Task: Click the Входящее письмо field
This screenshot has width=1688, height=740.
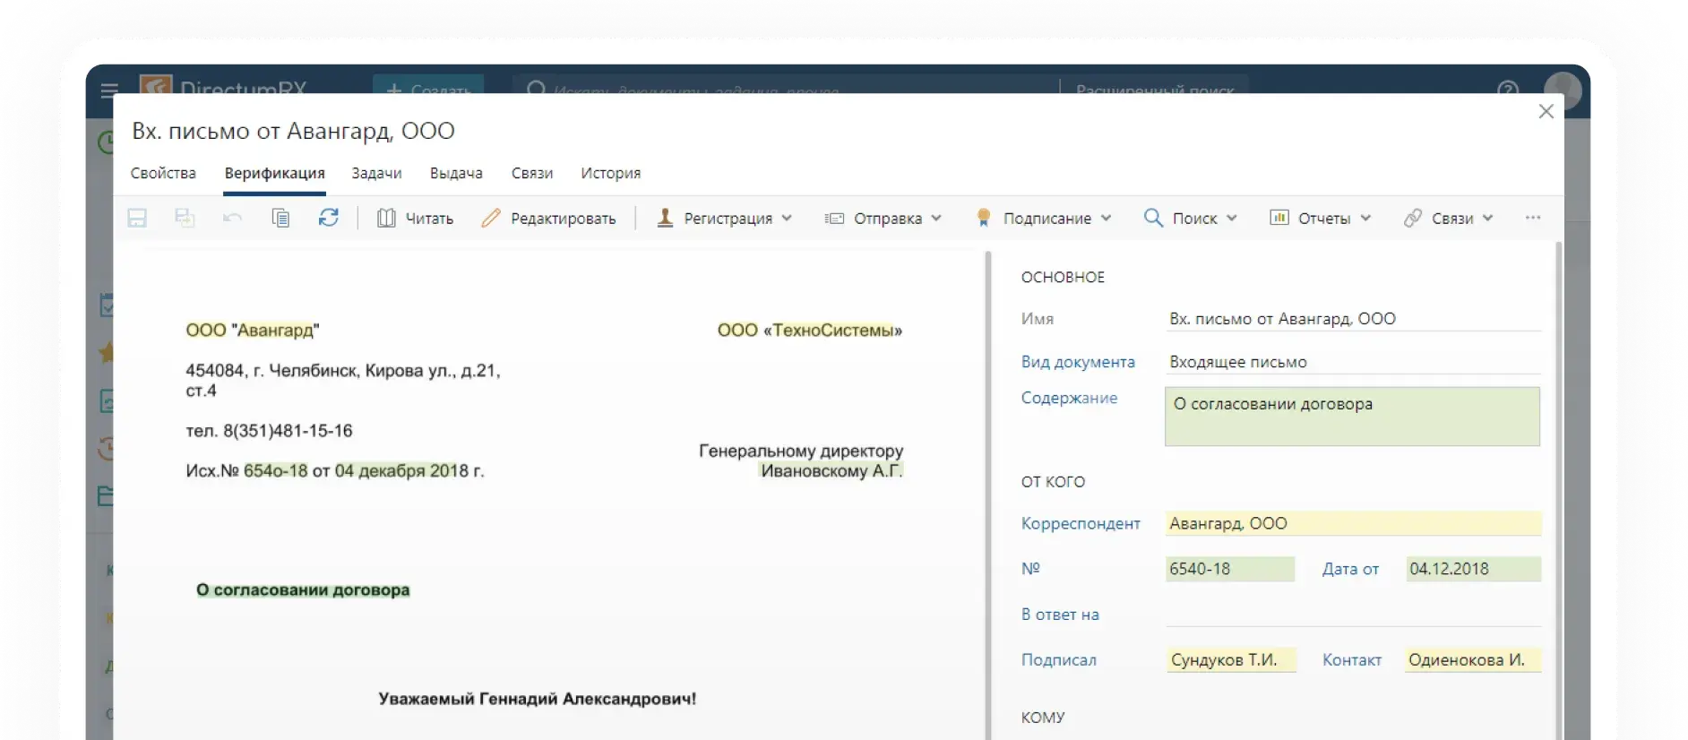Action: tap(1353, 362)
